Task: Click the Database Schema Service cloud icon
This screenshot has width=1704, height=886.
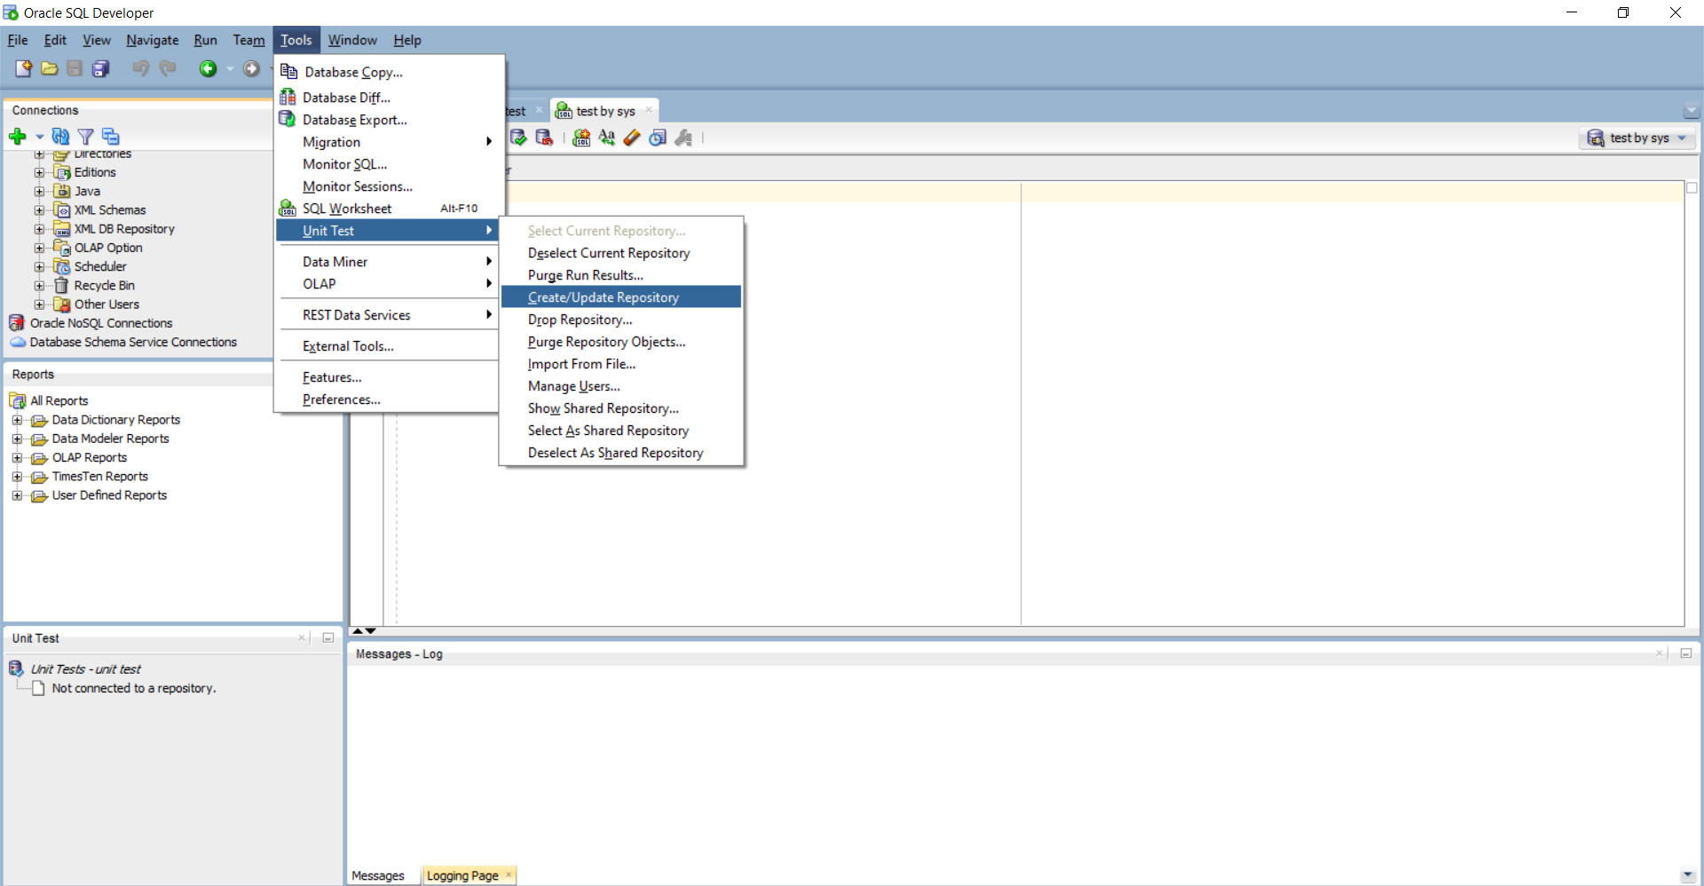Action: [x=18, y=342]
